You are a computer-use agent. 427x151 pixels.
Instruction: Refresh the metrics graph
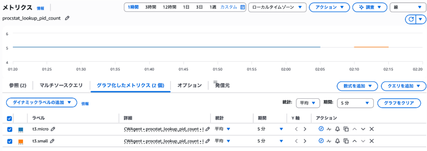(411, 19)
